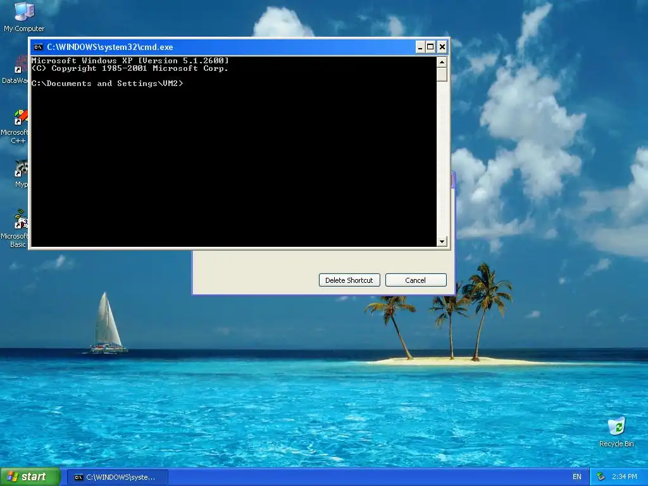Open the My Computer desktop icon
The width and height of the screenshot is (648, 486).
(x=24, y=16)
